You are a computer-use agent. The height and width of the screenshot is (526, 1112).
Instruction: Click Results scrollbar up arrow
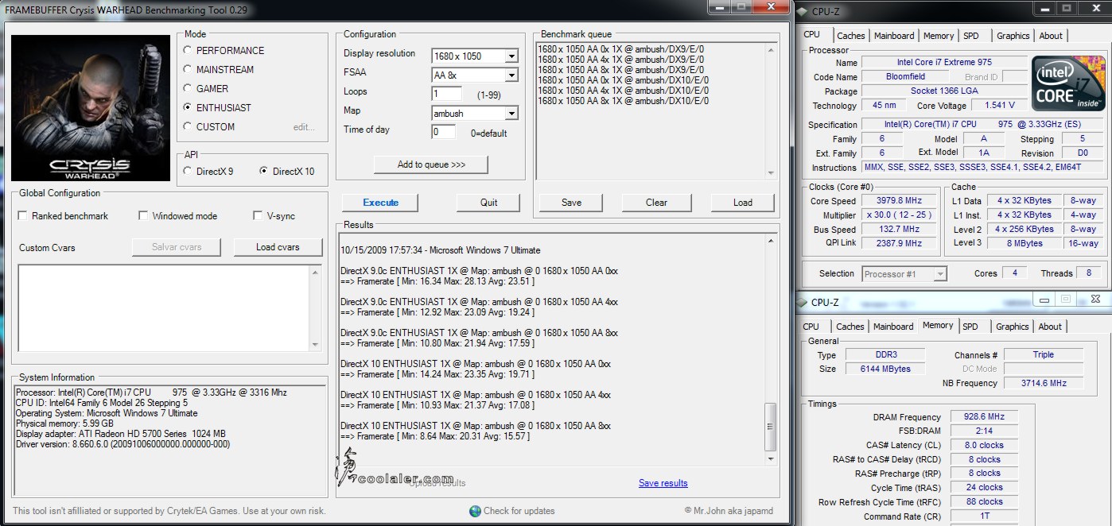pos(770,240)
